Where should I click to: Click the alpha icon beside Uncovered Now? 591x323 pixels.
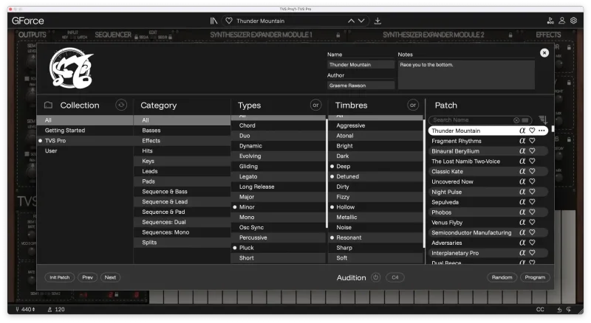coord(522,181)
